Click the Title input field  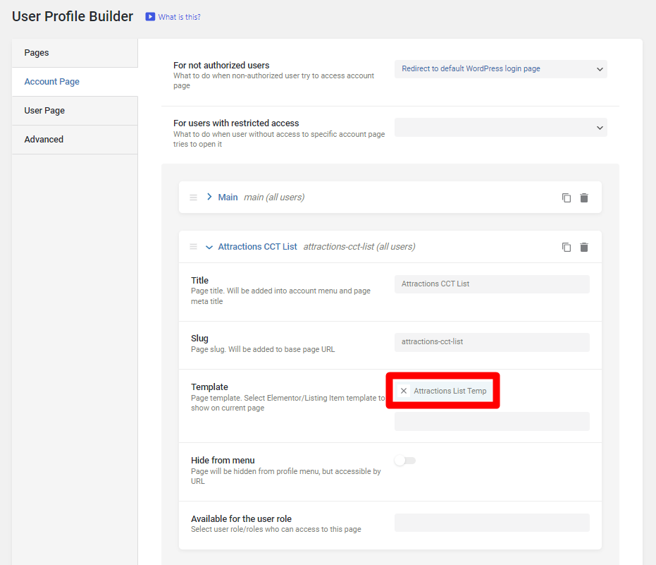click(x=492, y=284)
